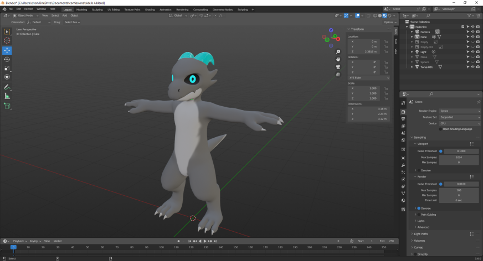Open the Add menu in viewport header

click(x=65, y=15)
